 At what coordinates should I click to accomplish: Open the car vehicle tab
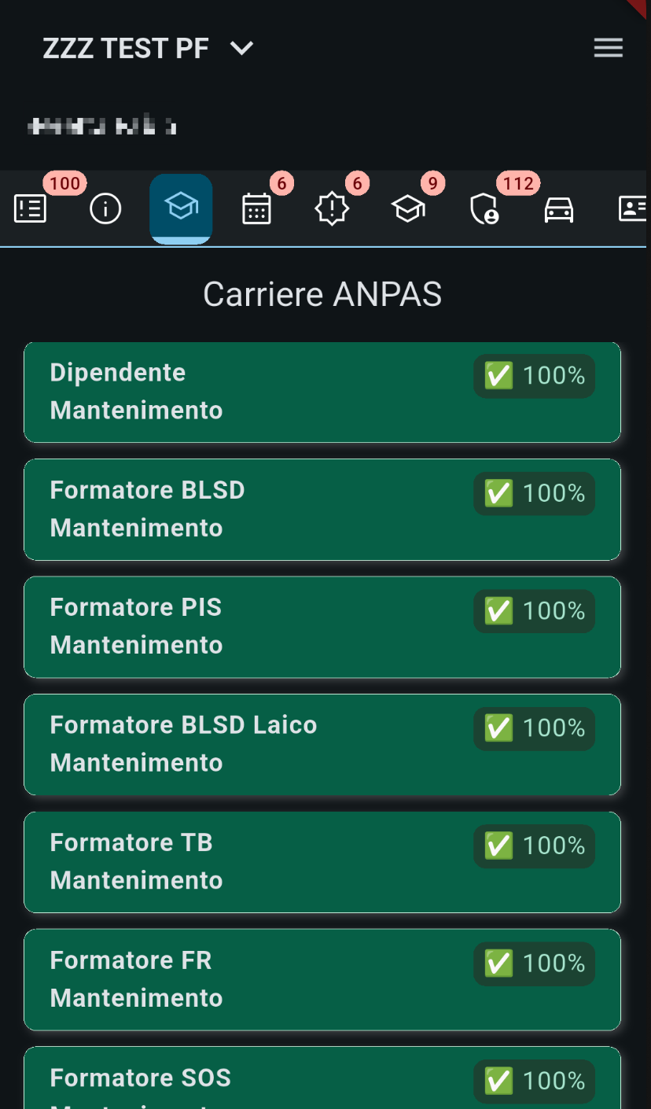pos(559,209)
